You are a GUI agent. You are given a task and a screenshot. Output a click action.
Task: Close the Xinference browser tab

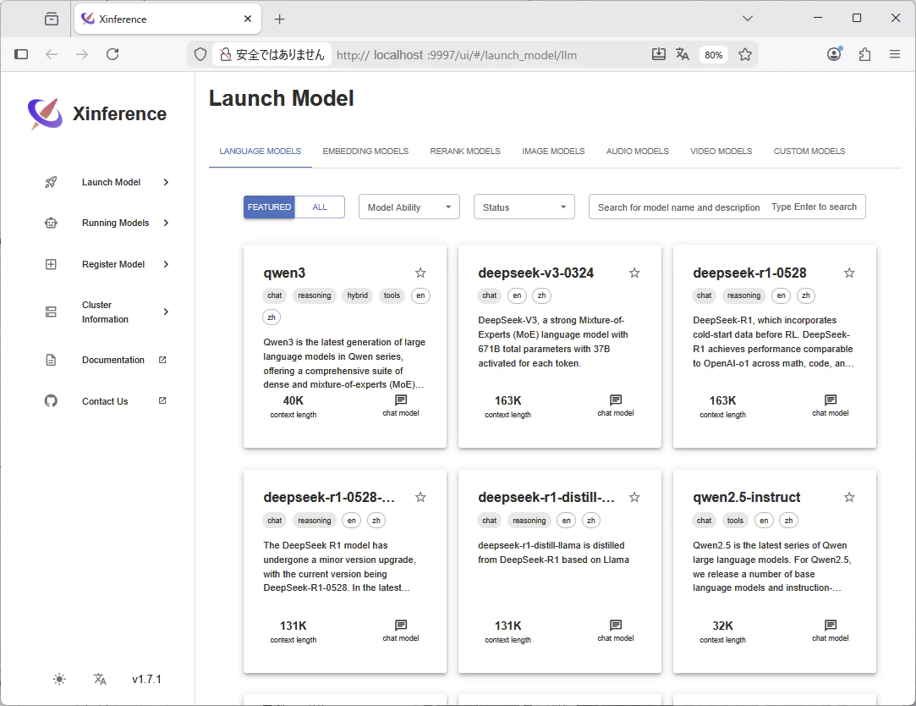pos(248,19)
